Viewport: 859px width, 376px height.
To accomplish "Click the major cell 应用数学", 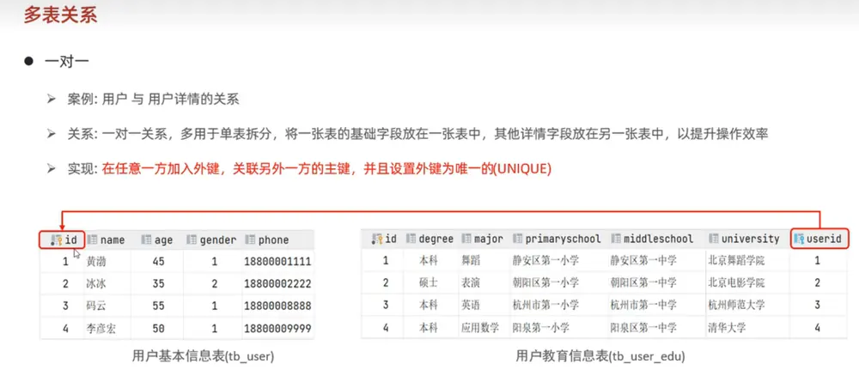I will tap(480, 328).
